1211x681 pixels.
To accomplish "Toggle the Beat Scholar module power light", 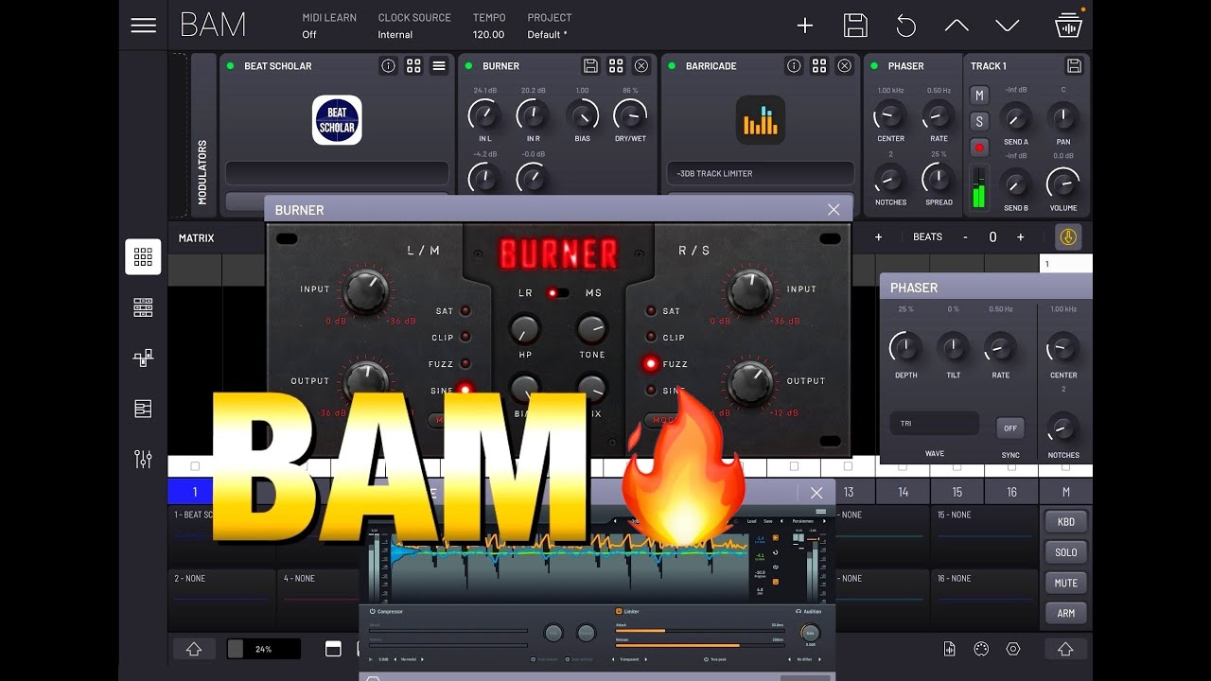I will click(230, 66).
